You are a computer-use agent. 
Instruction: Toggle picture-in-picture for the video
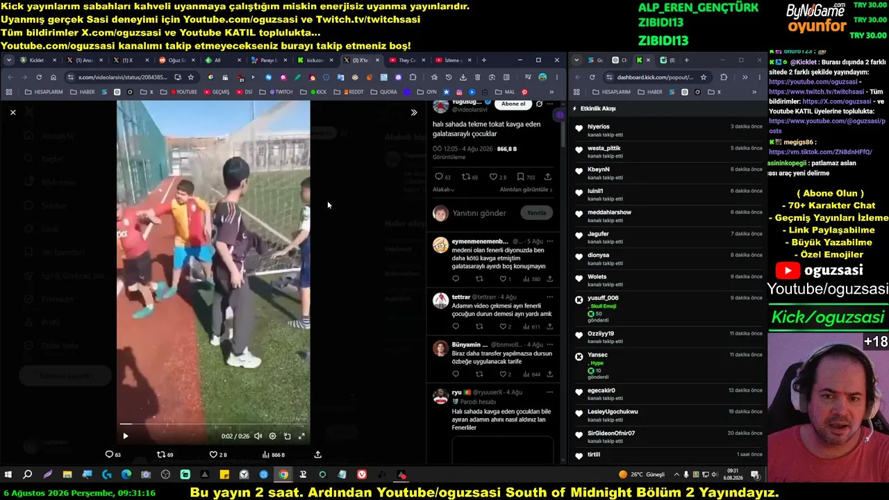point(287,436)
